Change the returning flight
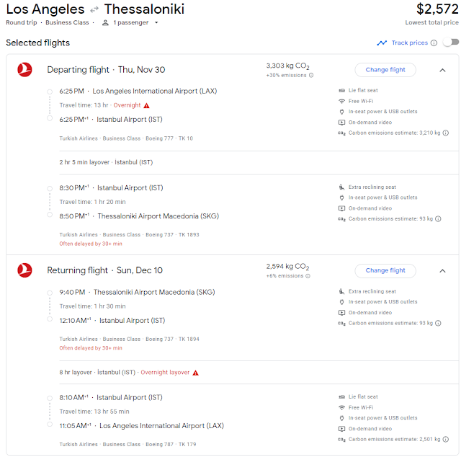Screen dimensions: 461x457 coord(385,270)
